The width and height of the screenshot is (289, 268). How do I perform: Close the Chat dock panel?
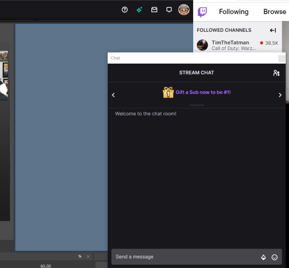(282, 58)
